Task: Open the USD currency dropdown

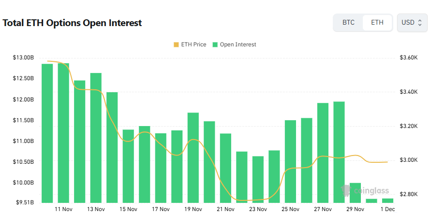Action: 412,23
